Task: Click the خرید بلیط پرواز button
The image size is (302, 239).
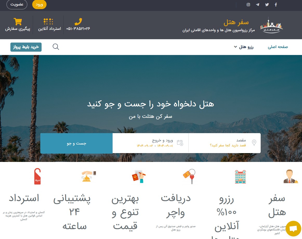Action: [26, 47]
